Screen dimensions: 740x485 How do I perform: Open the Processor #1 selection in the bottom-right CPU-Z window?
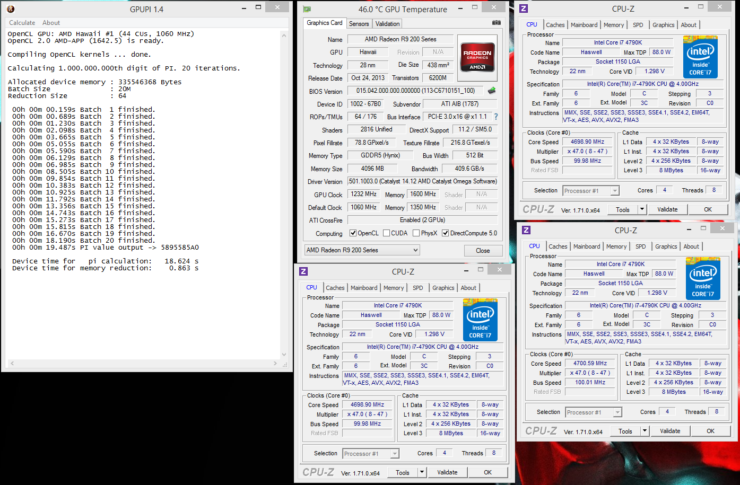tap(594, 412)
